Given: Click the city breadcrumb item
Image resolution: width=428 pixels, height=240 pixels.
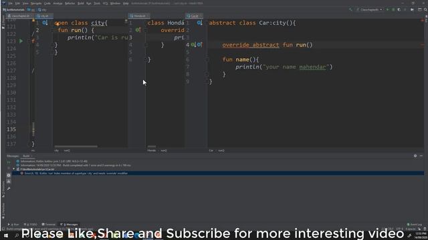Looking at the screenshot, I should 42,9.
